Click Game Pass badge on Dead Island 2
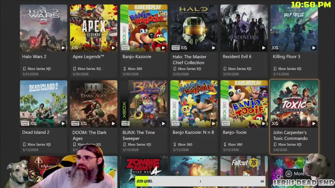This screenshot has height=188, width=335. point(25,123)
